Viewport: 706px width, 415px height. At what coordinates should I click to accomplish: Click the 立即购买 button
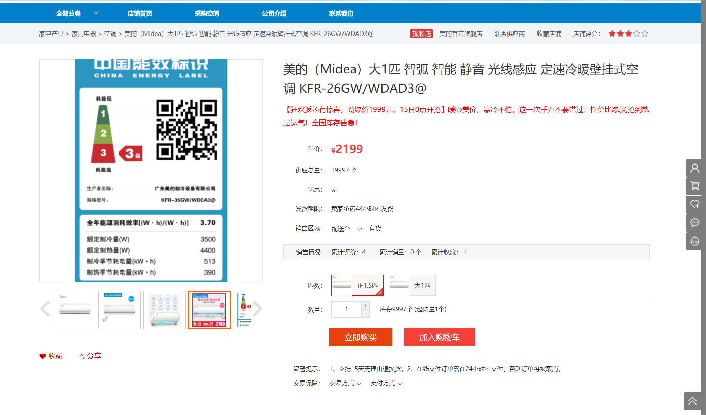point(360,337)
